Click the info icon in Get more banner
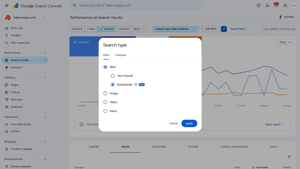300x169 pixels. coord(81,124)
